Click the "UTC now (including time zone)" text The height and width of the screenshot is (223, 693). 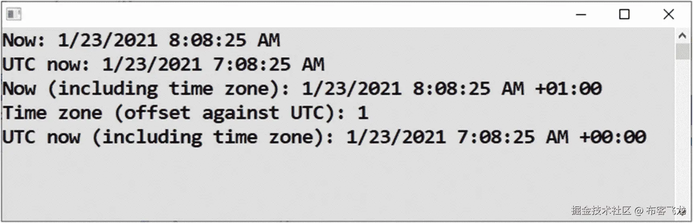click(x=167, y=137)
